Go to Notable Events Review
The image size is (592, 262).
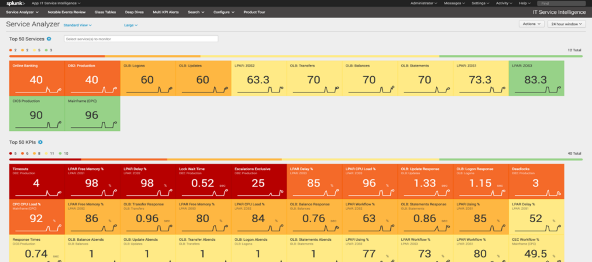(66, 12)
